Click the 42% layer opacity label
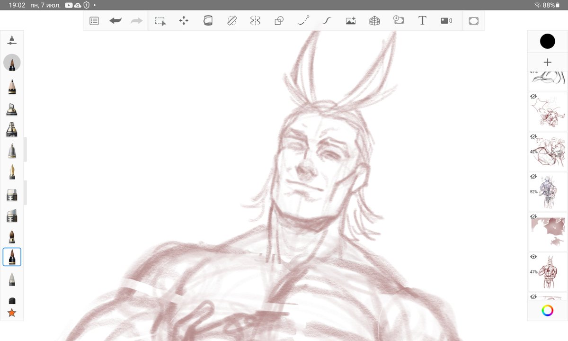This screenshot has width=568, height=341. pos(534,152)
